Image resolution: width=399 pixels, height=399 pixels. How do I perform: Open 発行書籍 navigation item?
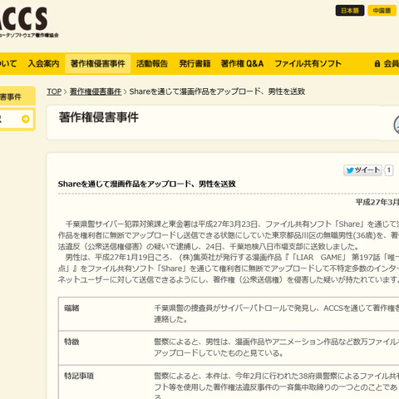point(195,63)
